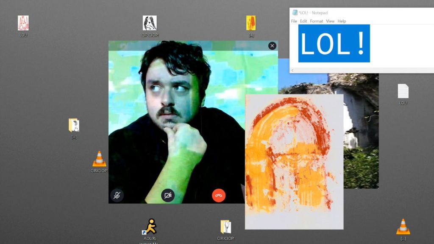Select the orange arch painting window
Screen dimensions: 434x244
point(294,161)
